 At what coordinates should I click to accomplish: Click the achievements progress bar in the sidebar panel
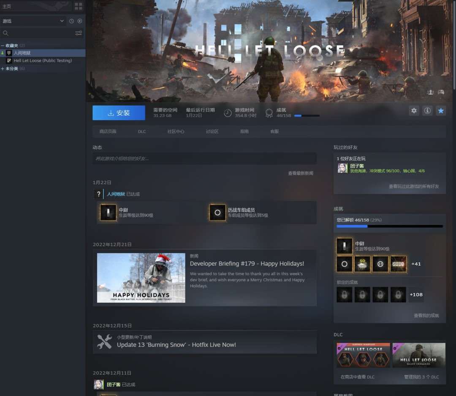389,226
